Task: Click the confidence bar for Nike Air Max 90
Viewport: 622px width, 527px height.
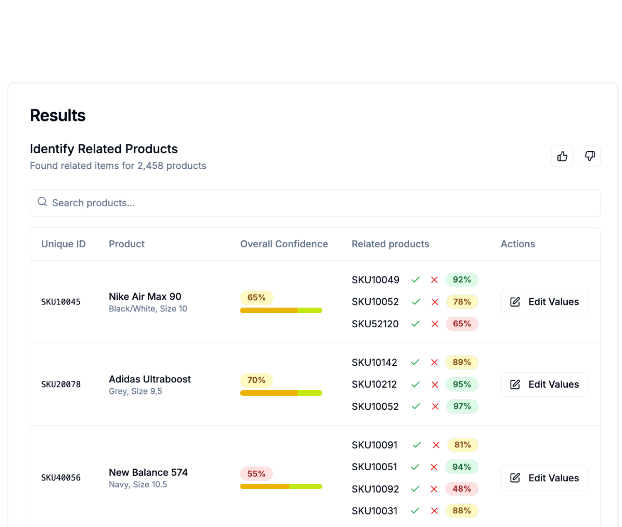Action: point(281,310)
